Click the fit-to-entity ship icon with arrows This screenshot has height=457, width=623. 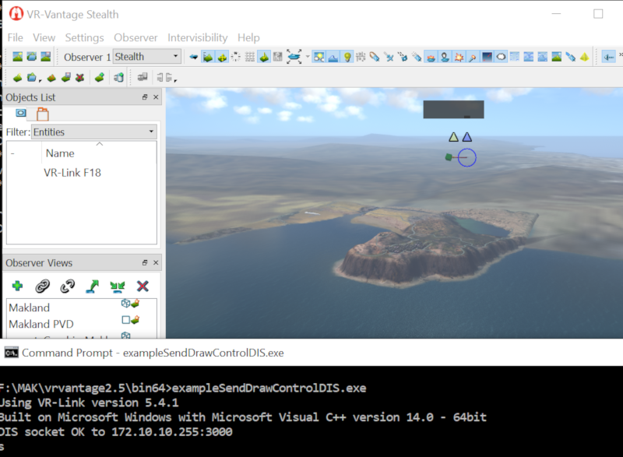(x=294, y=57)
